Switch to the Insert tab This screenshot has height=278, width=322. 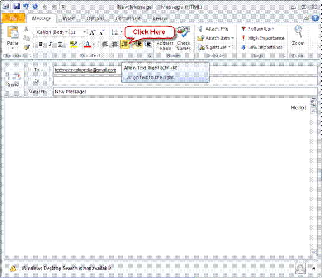69,18
